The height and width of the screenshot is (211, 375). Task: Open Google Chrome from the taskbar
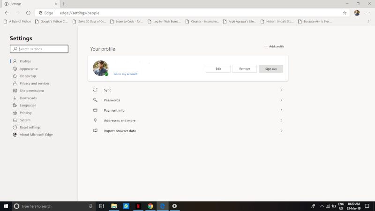coord(150,206)
